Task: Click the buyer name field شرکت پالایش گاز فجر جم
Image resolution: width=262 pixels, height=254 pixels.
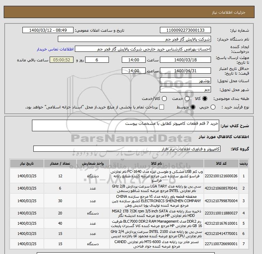Action: tap(134, 39)
